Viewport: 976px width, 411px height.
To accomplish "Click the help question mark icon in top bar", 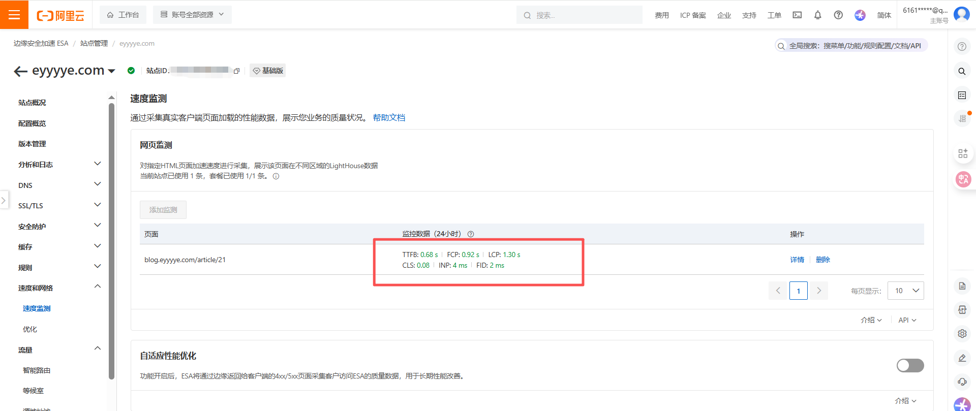I will point(838,15).
